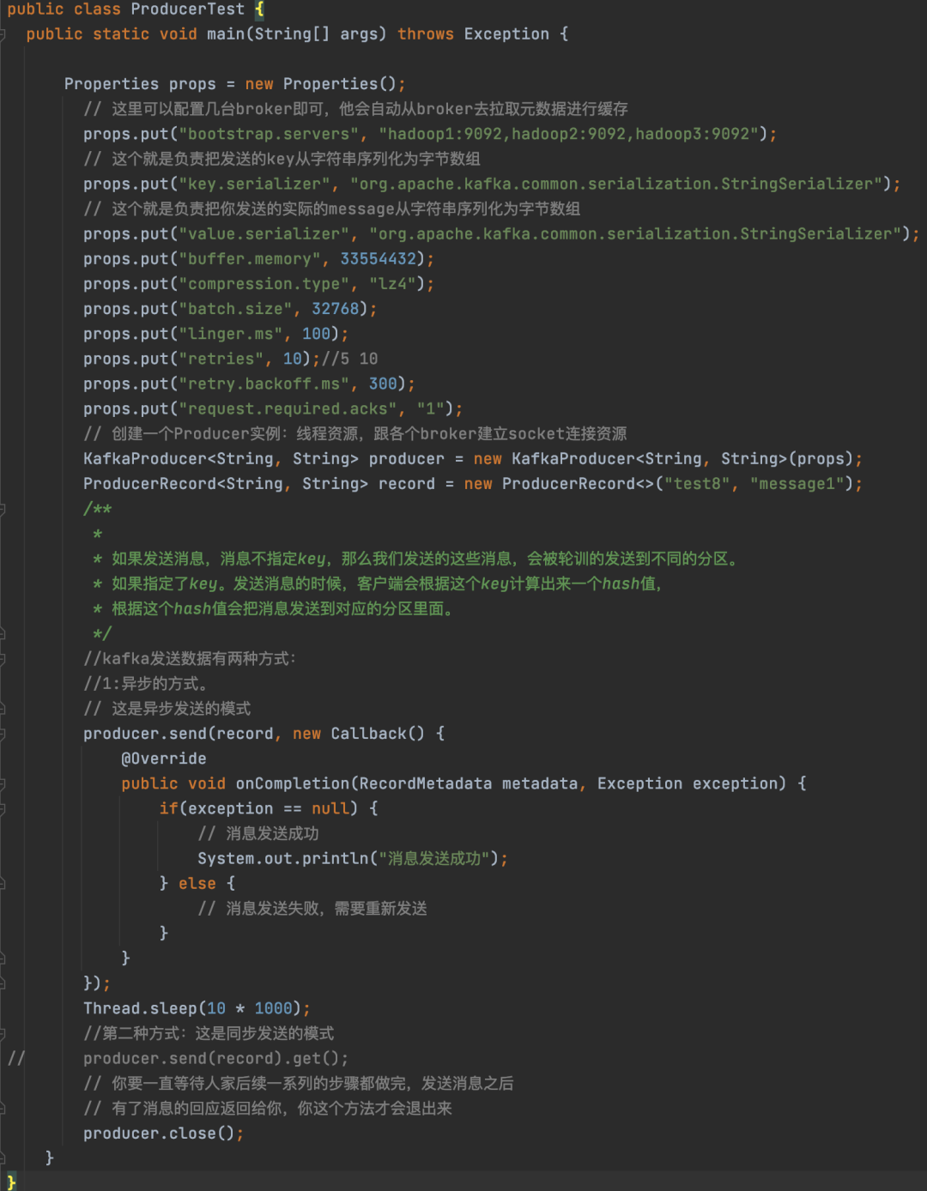Click the 这个就是负责把发送的key comment line

click(x=282, y=159)
